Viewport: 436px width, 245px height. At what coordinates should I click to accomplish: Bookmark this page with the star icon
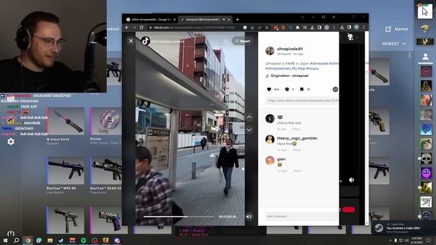(x=266, y=27)
